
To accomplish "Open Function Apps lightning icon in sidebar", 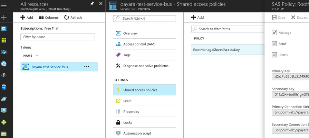I will (4, 75).
